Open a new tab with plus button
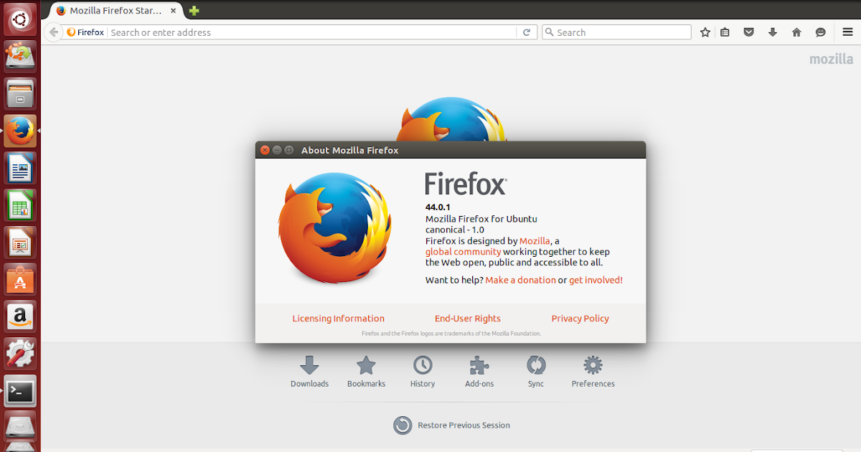The height and width of the screenshot is (452, 861). pos(194,11)
